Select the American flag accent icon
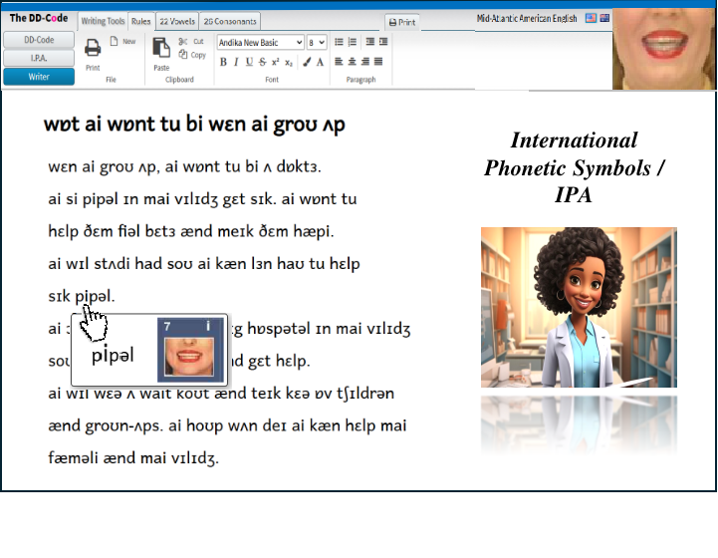The width and height of the screenshot is (718, 558). pos(592,18)
